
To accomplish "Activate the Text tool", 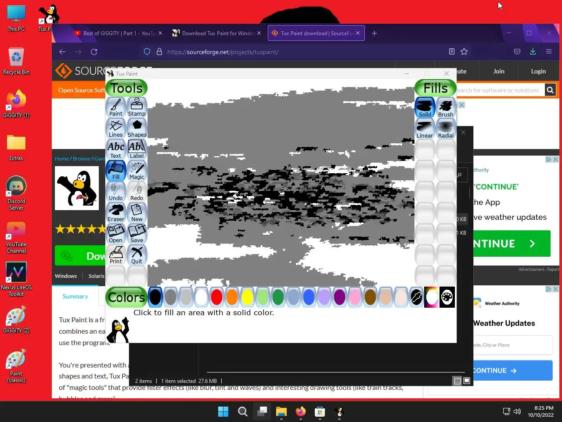I will [116, 149].
